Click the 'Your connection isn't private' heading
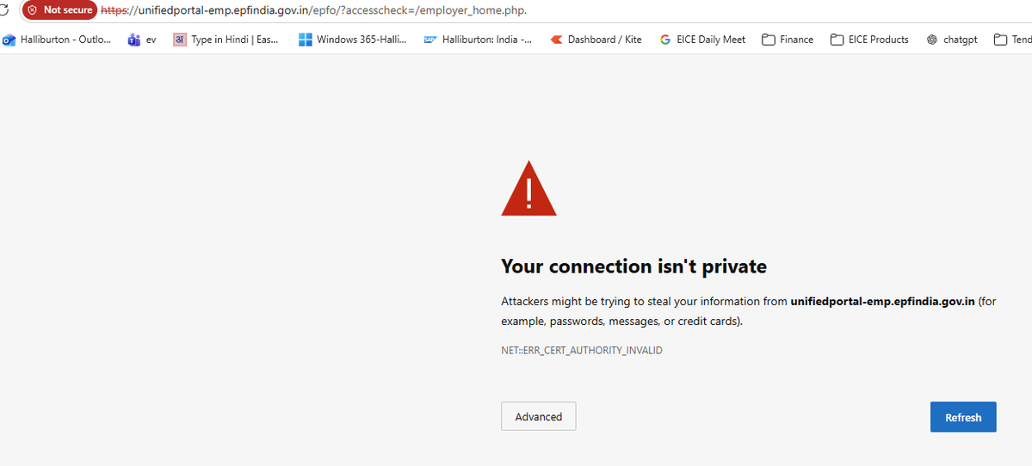 [633, 267]
